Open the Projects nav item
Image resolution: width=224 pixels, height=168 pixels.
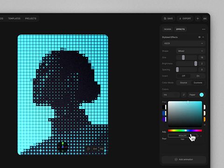31,19
